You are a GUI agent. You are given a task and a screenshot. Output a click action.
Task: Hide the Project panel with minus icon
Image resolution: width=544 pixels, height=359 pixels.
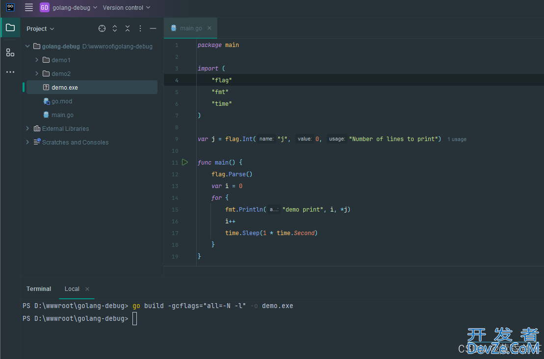coord(153,28)
